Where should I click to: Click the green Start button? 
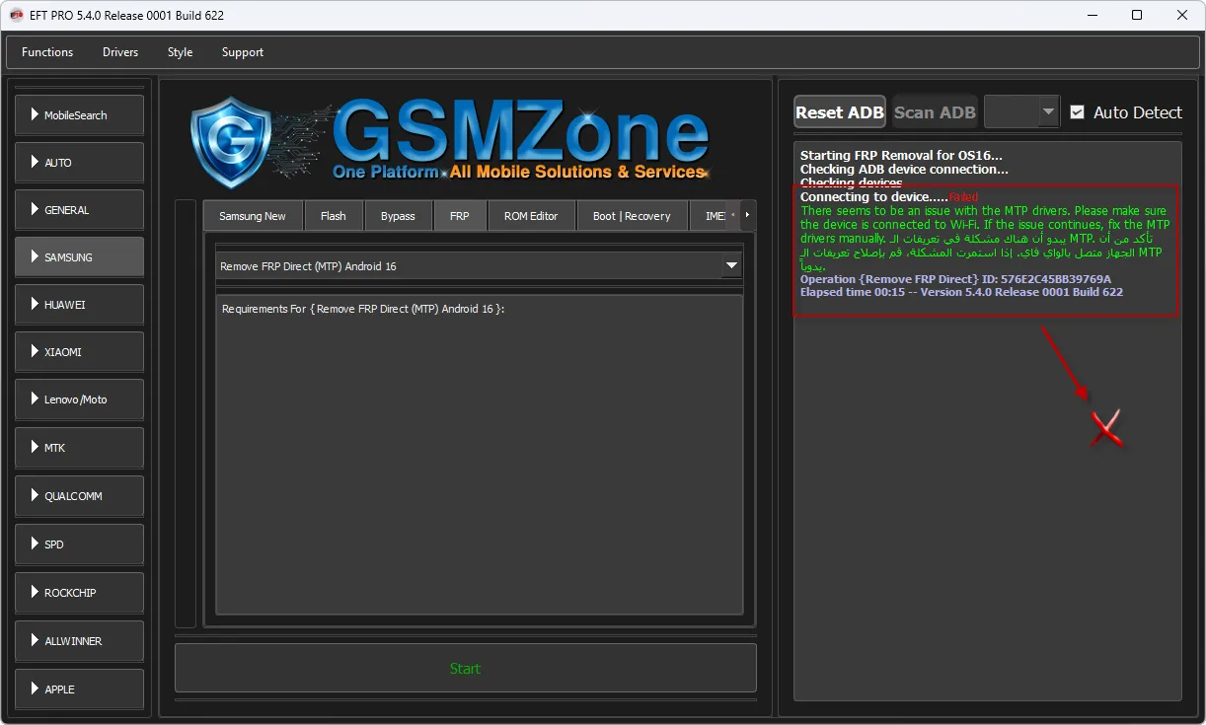tap(465, 669)
